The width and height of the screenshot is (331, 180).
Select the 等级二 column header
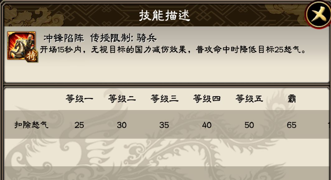pyautogui.click(x=122, y=99)
